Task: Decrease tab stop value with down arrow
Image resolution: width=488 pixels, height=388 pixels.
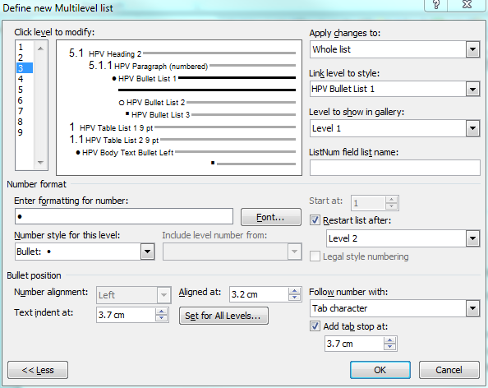Action: [389, 347]
